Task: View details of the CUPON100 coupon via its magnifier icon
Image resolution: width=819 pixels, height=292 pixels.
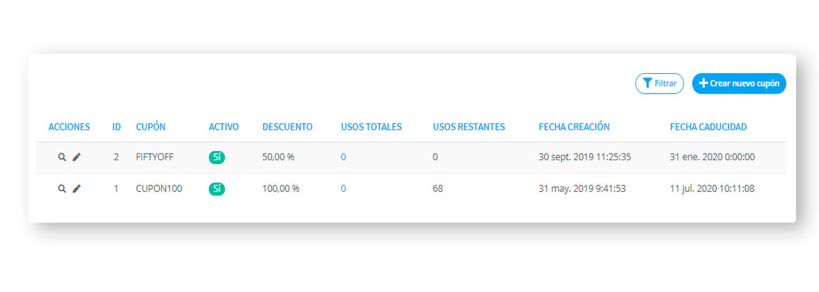Action: pos(62,190)
